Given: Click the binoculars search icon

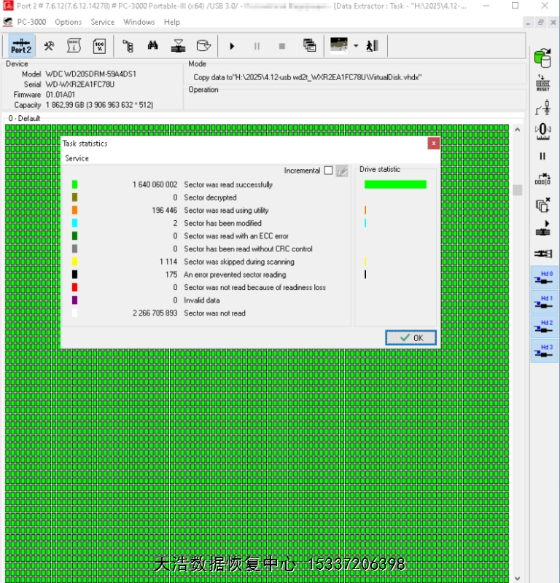Looking at the screenshot, I should pyautogui.click(x=153, y=46).
